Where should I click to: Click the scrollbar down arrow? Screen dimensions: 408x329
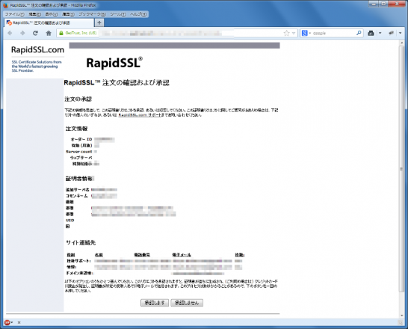pos(401,316)
